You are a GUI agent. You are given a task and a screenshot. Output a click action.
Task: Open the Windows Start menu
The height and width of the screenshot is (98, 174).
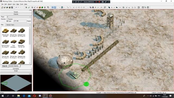(2, 96)
